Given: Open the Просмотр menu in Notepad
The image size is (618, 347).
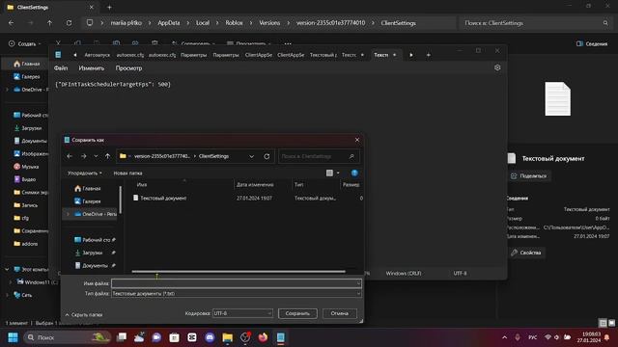Looking at the screenshot, I should point(128,68).
